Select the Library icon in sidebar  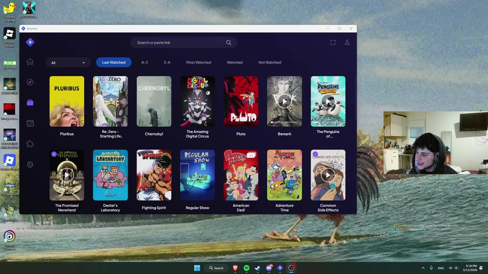pyautogui.click(x=30, y=102)
